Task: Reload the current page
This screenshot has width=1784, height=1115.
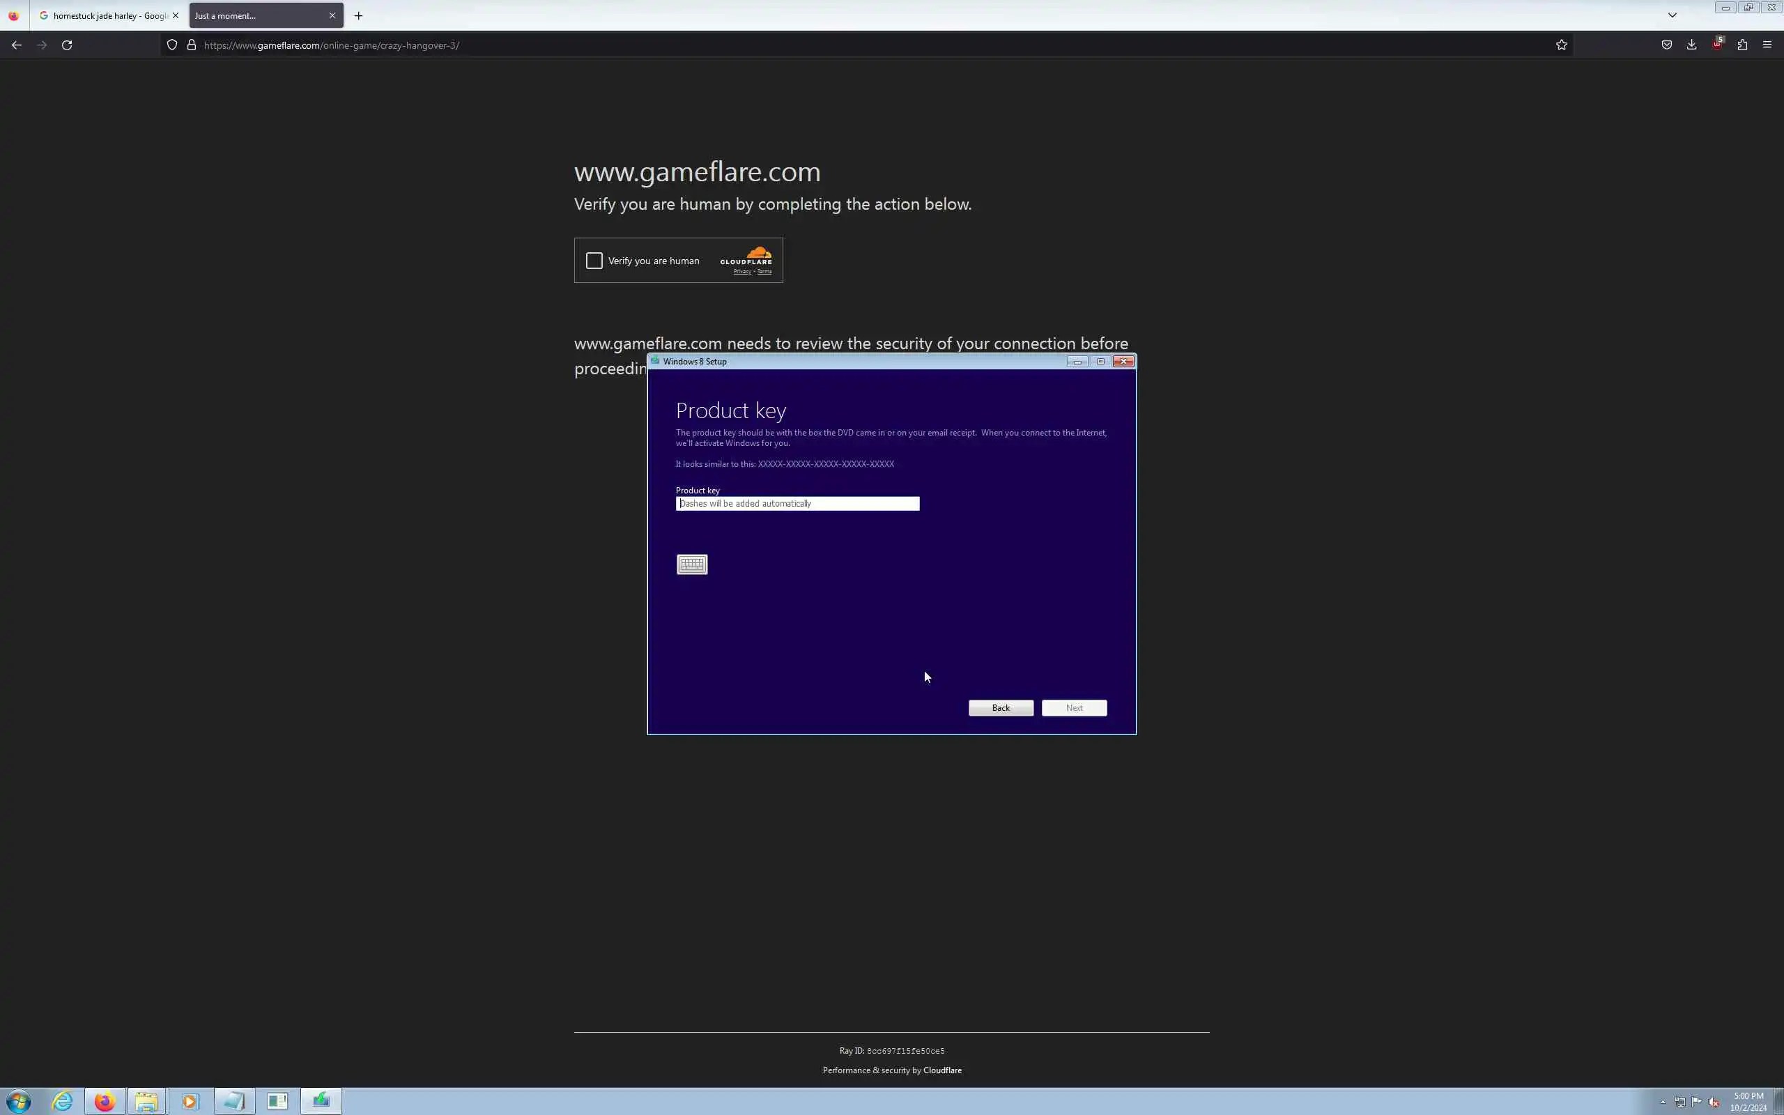Action: click(x=67, y=45)
